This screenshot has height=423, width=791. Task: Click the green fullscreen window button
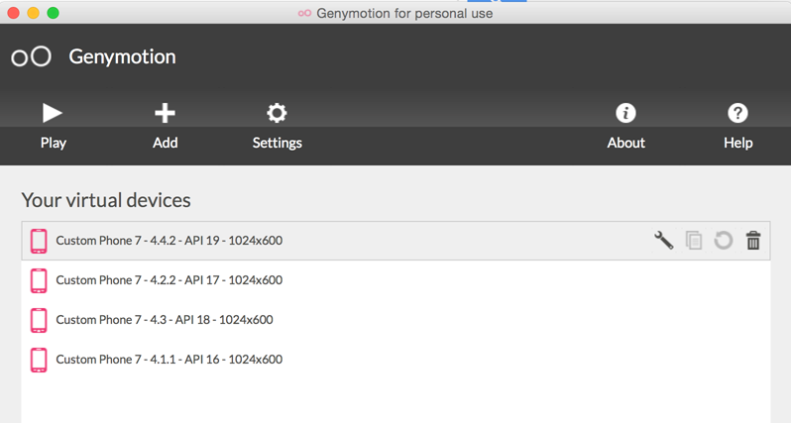[x=53, y=13]
